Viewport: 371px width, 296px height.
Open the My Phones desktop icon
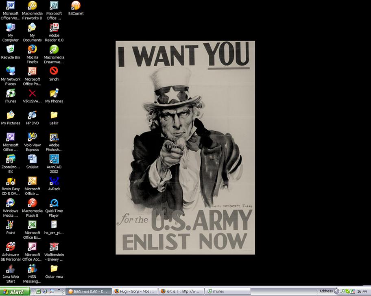[54, 96]
